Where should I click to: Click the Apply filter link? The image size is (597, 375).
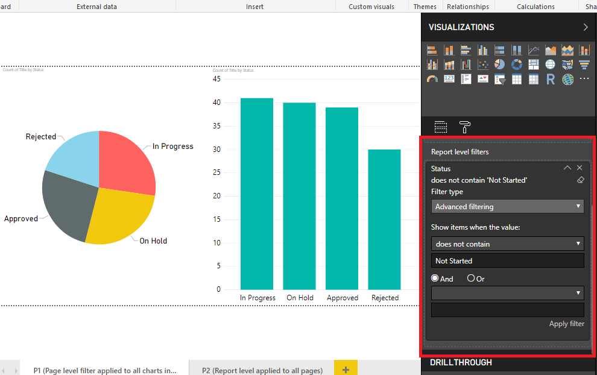pos(566,323)
